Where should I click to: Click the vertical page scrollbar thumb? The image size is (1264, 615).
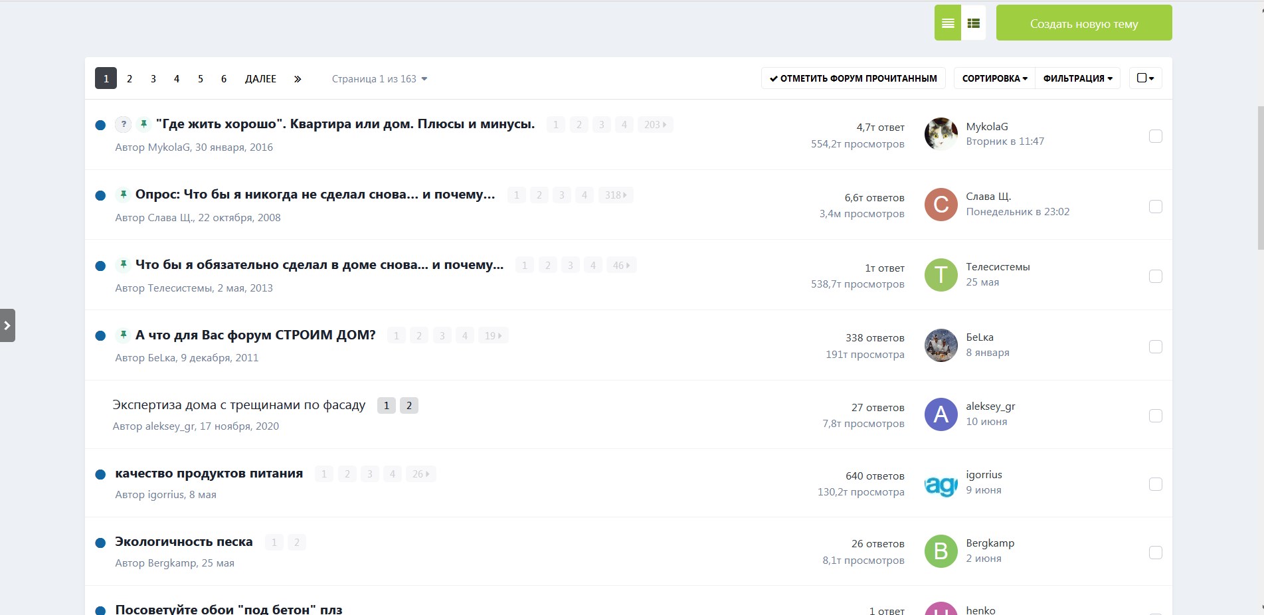tap(1261, 178)
